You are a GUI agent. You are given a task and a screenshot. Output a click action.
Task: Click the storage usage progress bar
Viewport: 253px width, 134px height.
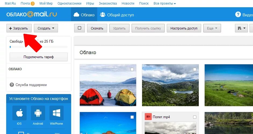click(39, 47)
